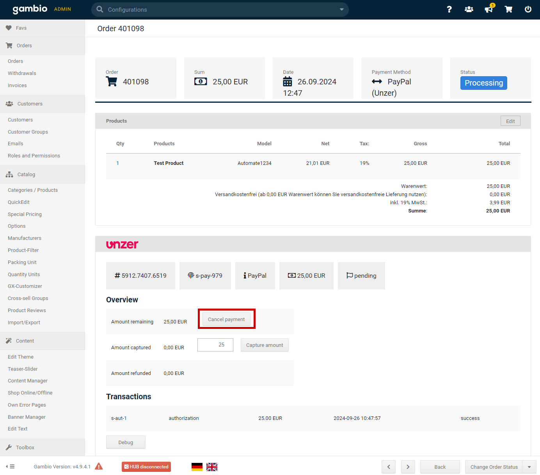Open the Content section header
Image resolution: width=540 pixels, height=475 pixels.
click(42, 341)
